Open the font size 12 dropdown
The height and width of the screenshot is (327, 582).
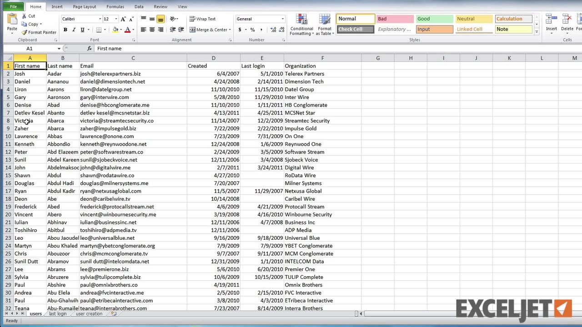[116, 19]
